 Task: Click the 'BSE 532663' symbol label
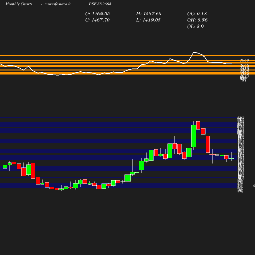[100, 4]
